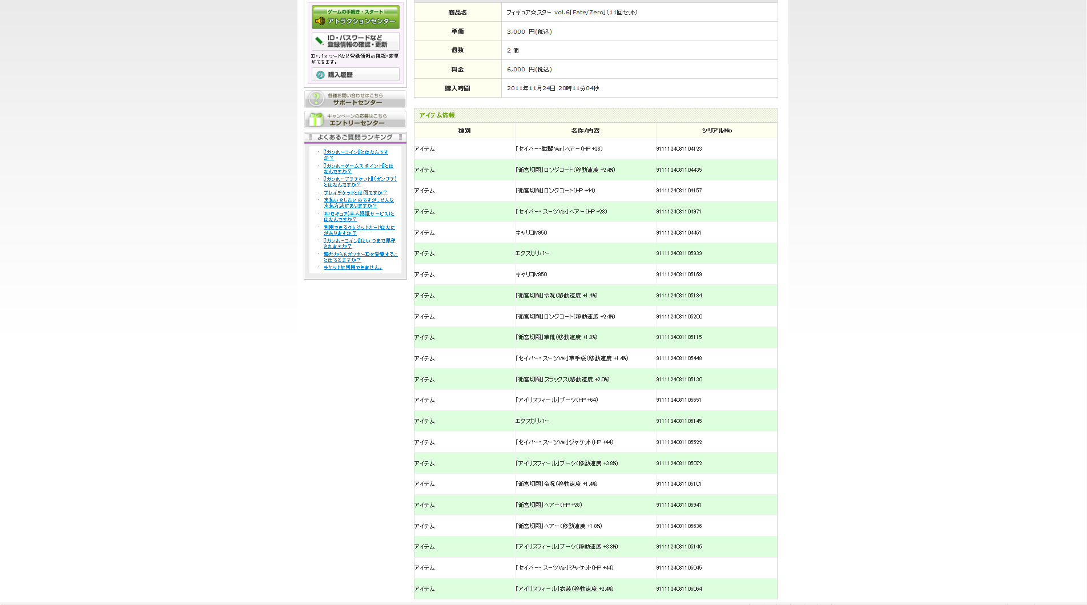Viewport: 1087px width, 605px height.
Task: Click the 商品名 row label
Action: coord(458,12)
